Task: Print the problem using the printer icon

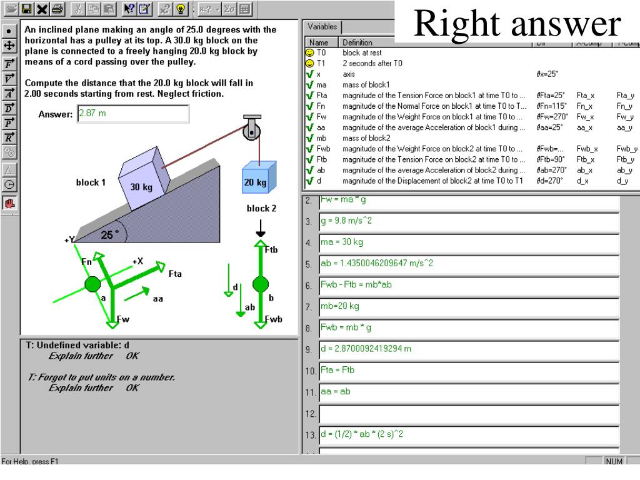Action: click(57, 9)
